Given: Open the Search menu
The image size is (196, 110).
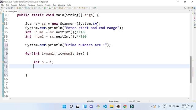Looking at the screenshot, I should pos(40,5).
